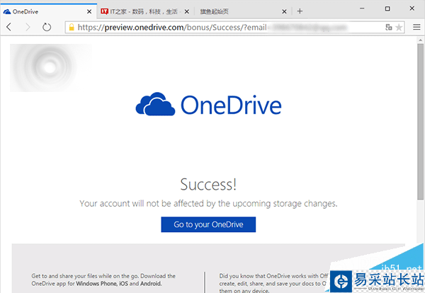Close the third browser tab
This screenshot has height=293, width=425.
[x=284, y=11]
